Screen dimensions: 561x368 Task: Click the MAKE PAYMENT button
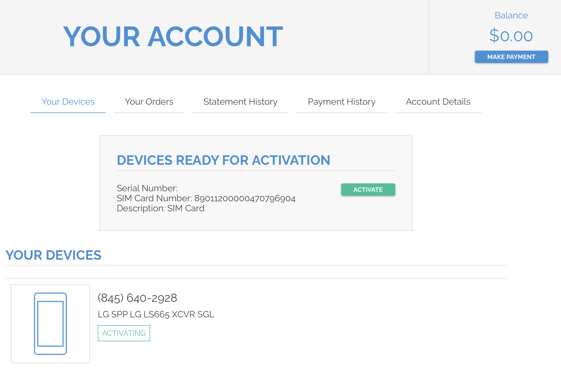tap(511, 57)
